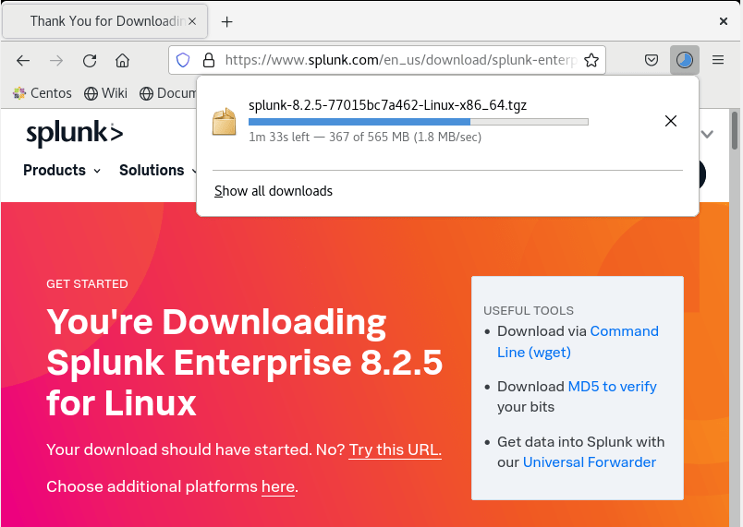Open the Wiki bookmark
Screen dimensions: 743x527
tap(105, 93)
